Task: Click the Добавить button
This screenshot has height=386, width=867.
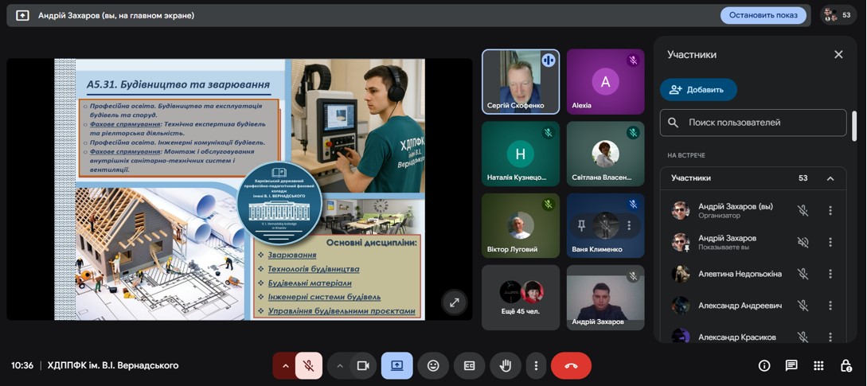Action: tap(698, 90)
